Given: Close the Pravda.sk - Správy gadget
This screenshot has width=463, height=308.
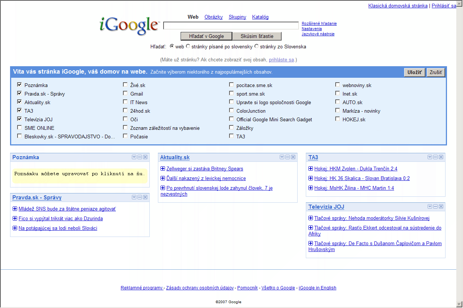Looking at the screenshot, I should point(145,197).
